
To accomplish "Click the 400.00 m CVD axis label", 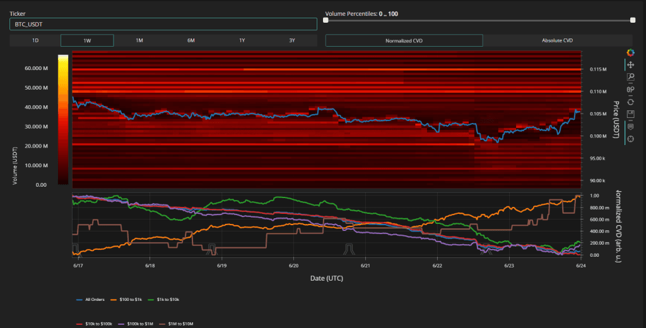I will click(x=599, y=231).
